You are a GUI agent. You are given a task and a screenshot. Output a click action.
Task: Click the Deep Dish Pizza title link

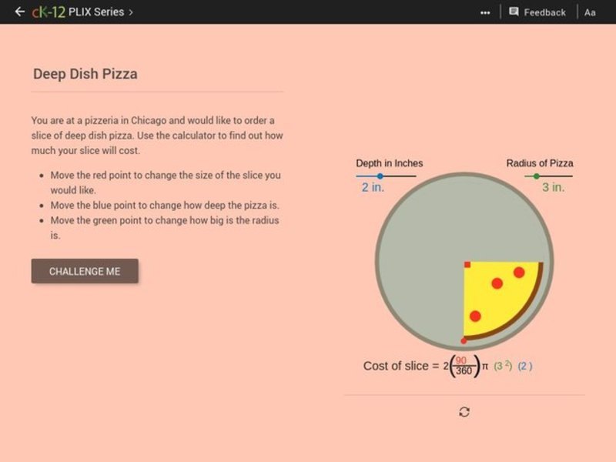[x=85, y=74]
